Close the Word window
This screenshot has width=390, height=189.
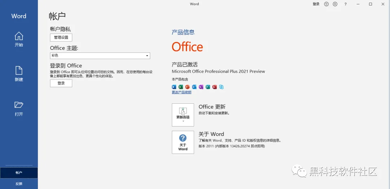(383, 4)
